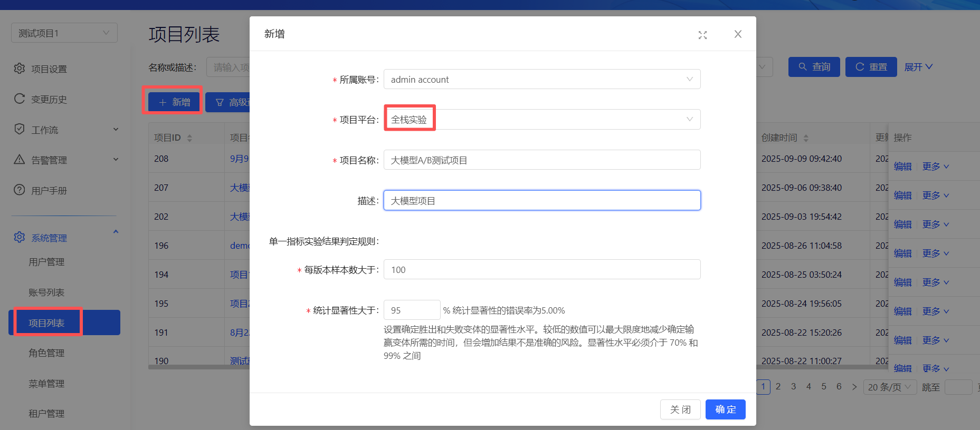The height and width of the screenshot is (430, 980).
Task: Click the system management gear icon
Action: [20, 237]
